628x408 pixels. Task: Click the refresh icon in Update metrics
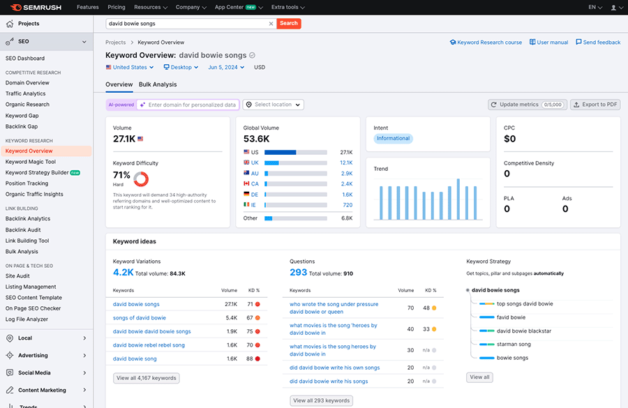point(494,105)
